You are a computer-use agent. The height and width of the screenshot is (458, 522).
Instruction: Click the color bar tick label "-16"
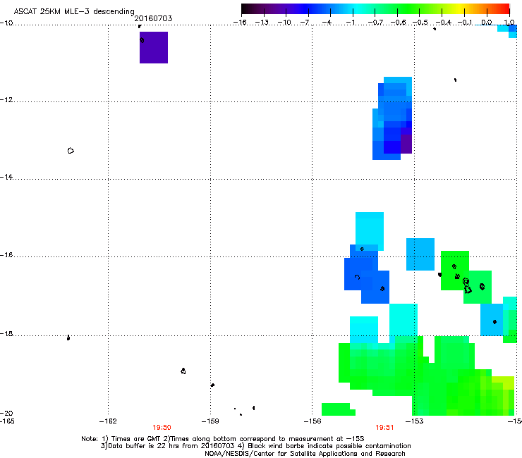pyautogui.click(x=240, y=23)
